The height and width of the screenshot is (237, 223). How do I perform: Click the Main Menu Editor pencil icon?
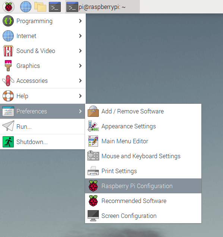tap(93, 141)
